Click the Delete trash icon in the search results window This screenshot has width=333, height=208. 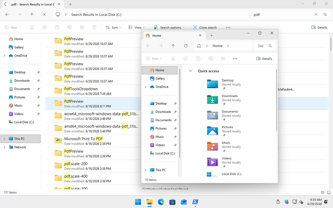[x=94, y=27]
